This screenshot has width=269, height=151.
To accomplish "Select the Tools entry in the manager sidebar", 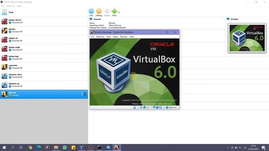I will pos(44,12).
